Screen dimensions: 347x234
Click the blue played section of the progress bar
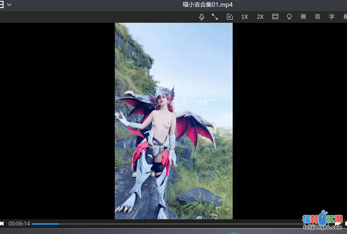tap(45, 223)
